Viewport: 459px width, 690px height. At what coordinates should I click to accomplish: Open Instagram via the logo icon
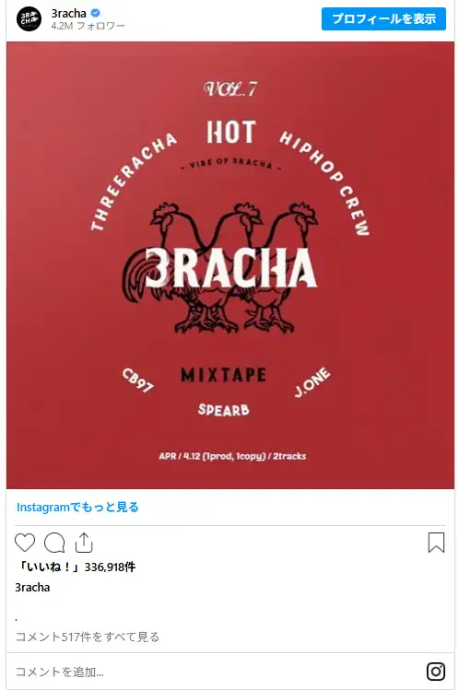pos(436,672)
